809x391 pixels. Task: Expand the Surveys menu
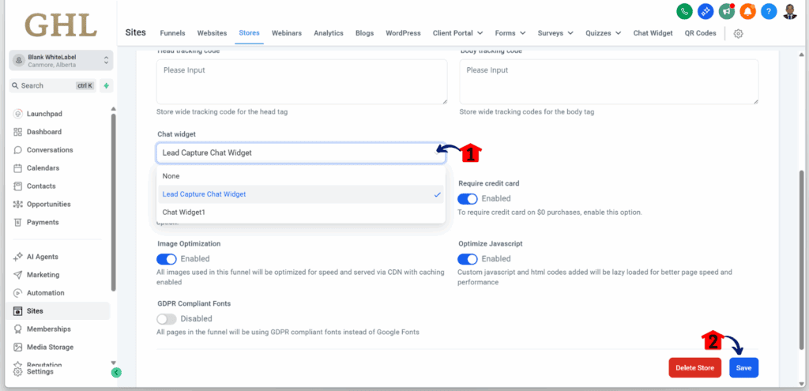(x=555, y=33)
